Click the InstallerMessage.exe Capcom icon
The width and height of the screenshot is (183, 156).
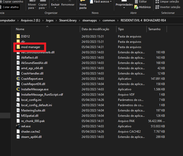tap(18, 89)
